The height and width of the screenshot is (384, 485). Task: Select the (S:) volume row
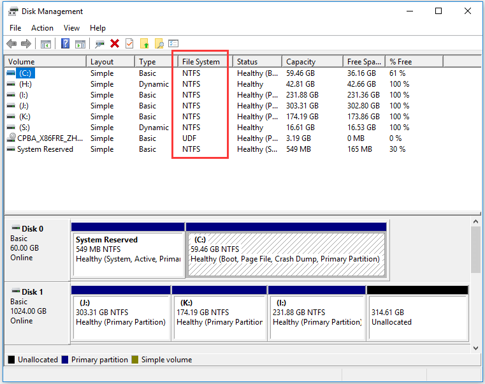click(243, 128)
